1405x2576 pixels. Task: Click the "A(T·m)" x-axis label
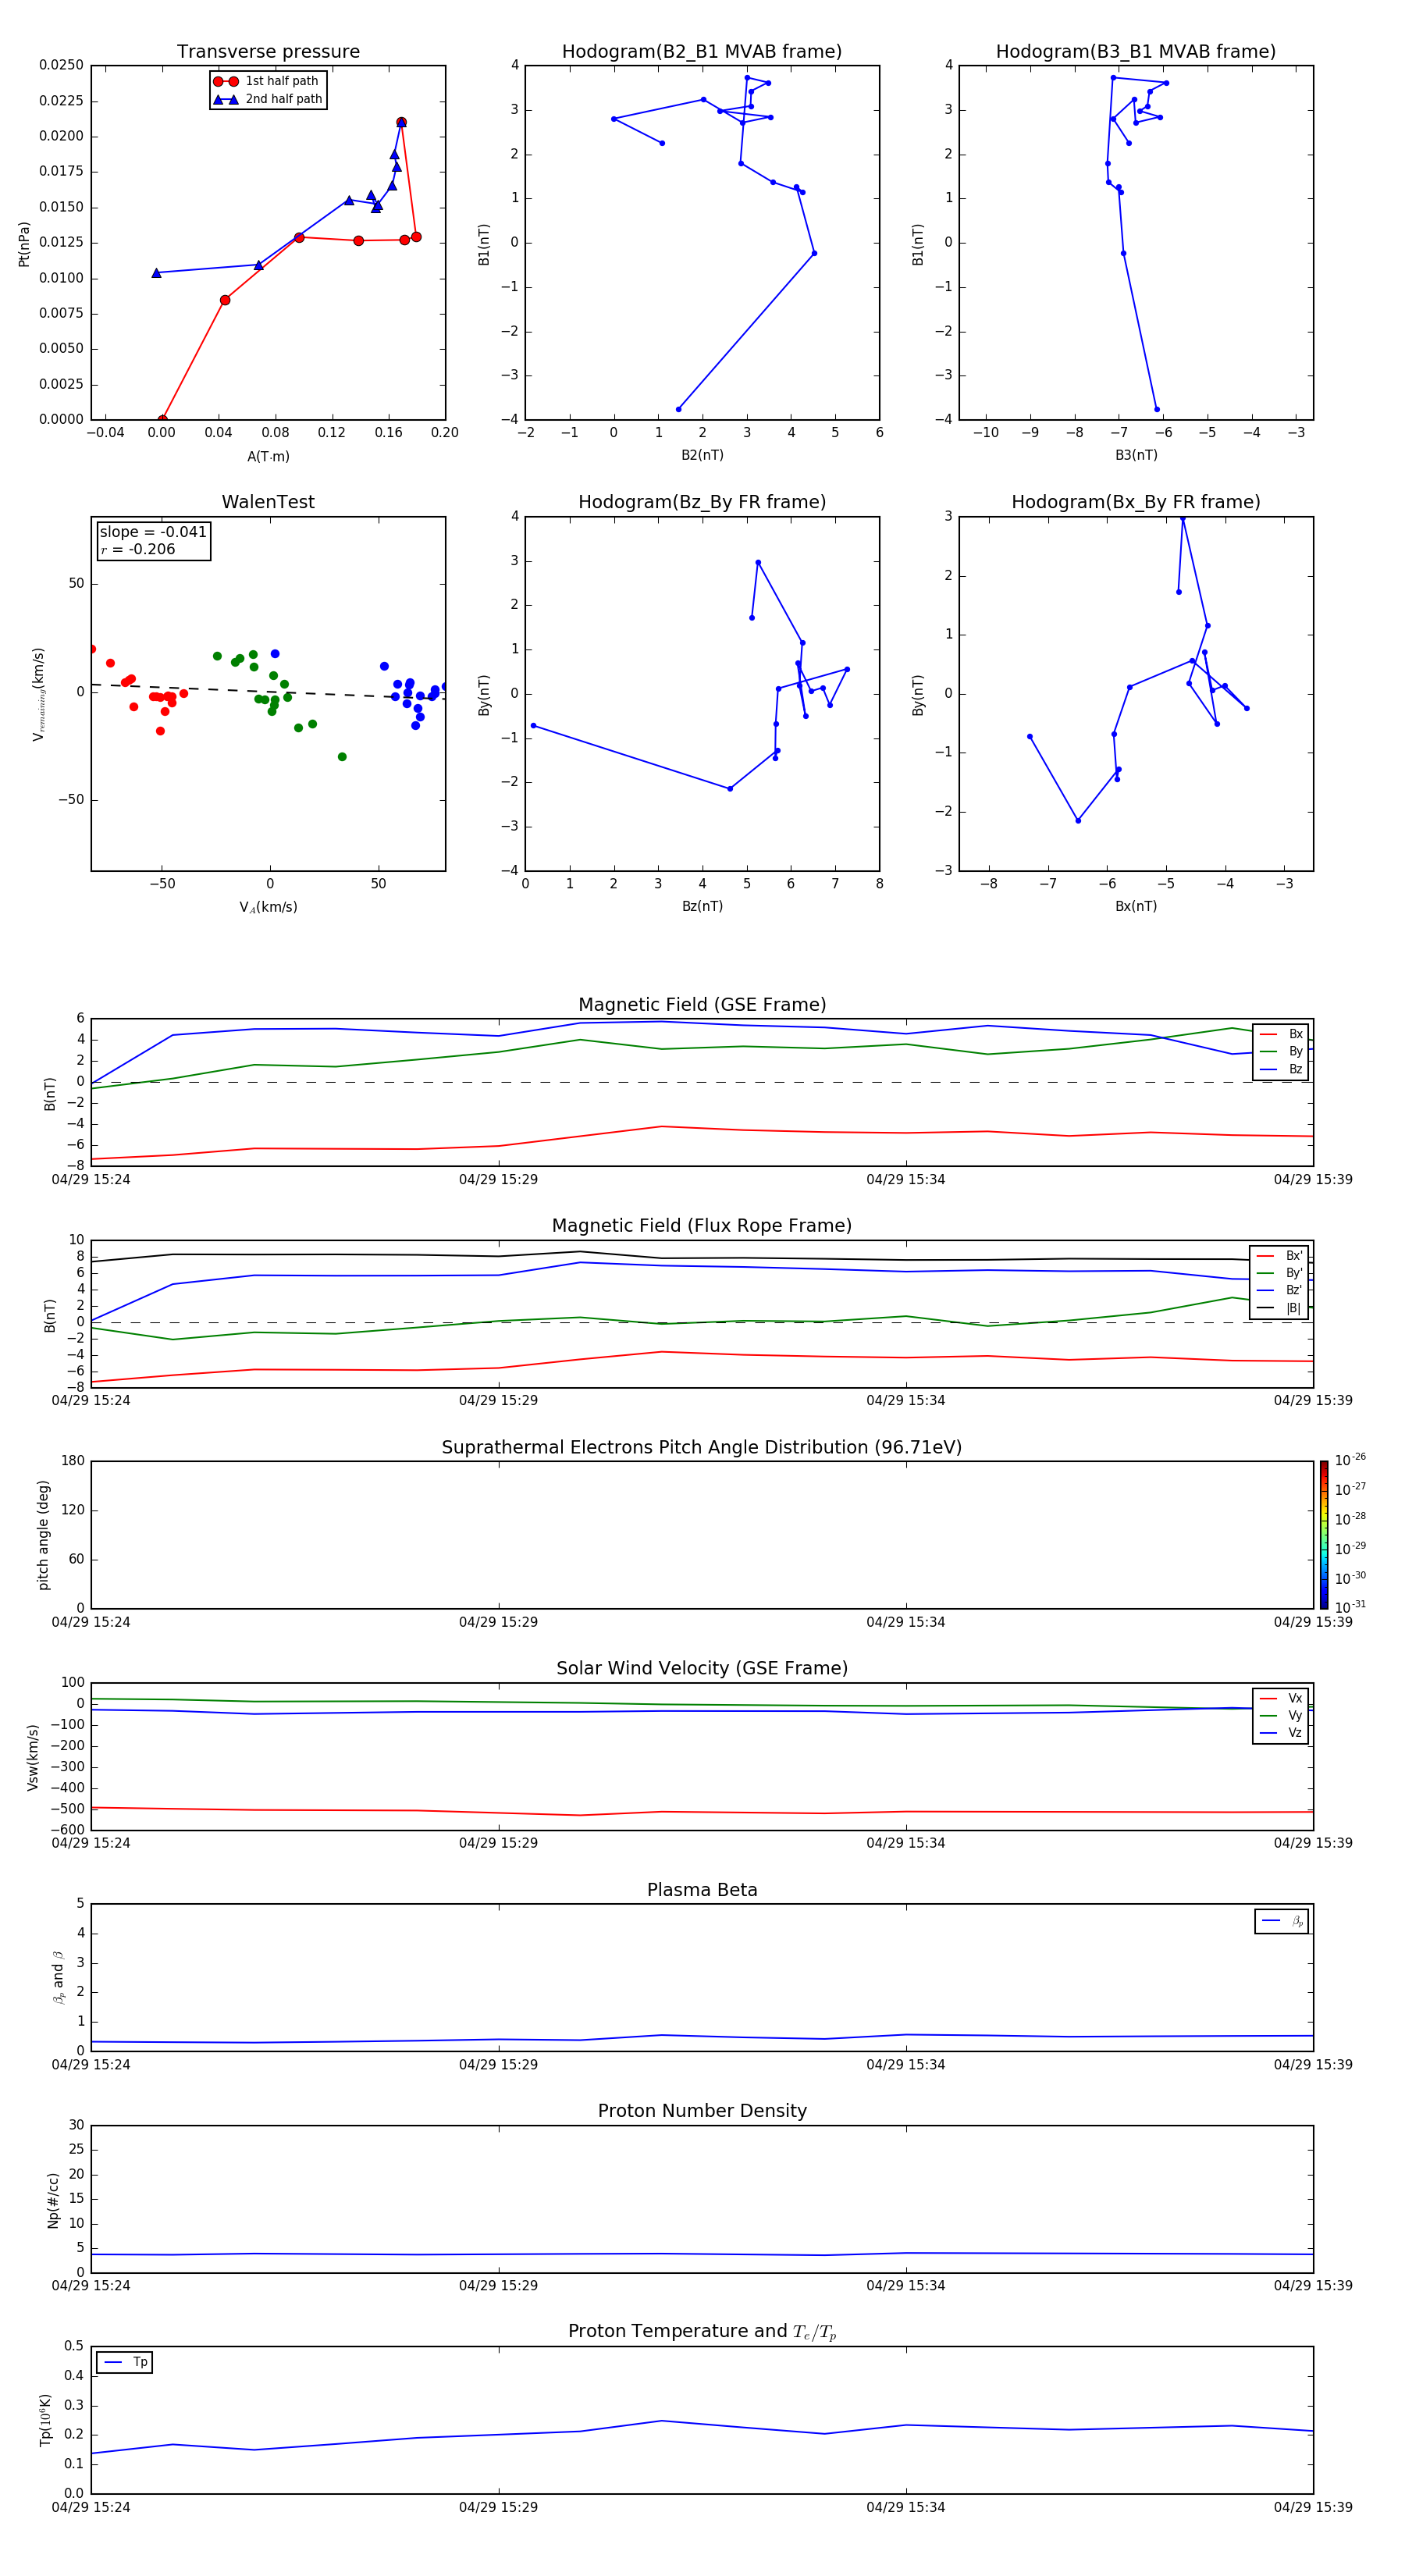click(x=268, y=457)
